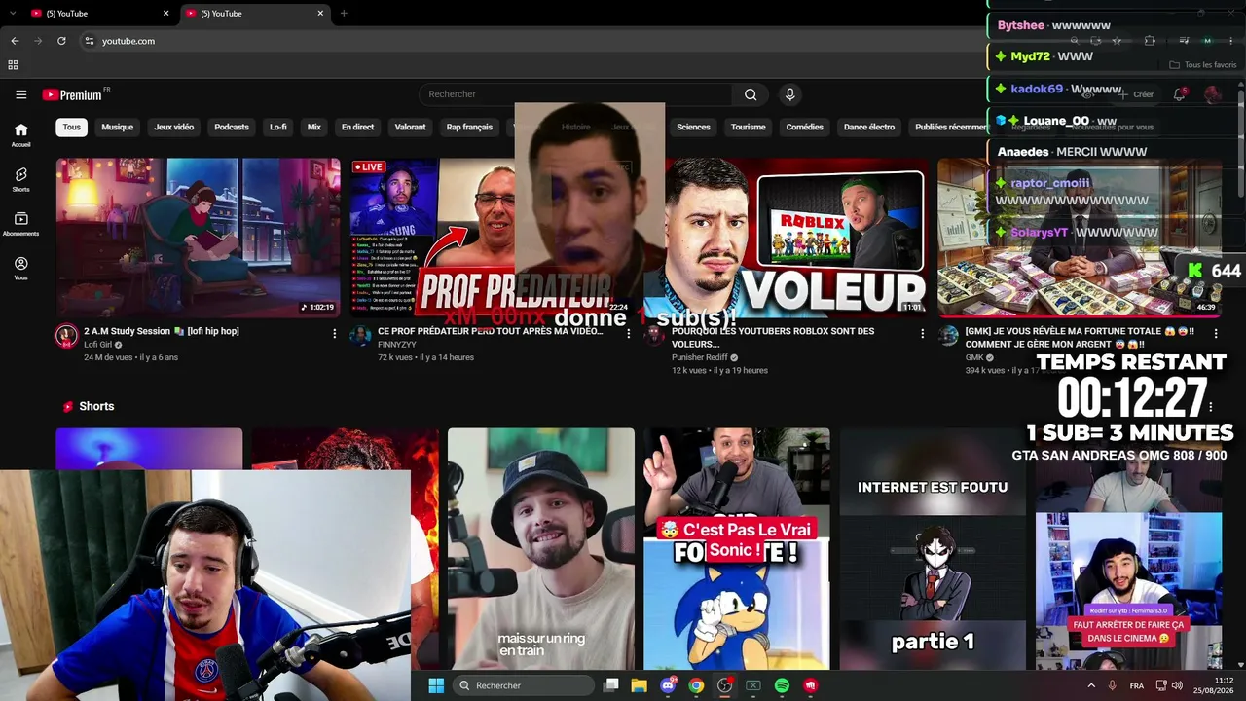The height and width of the screenshot is (701, 1246).
Task: Select the Rap français chip
Action: (x=469, y=127)
